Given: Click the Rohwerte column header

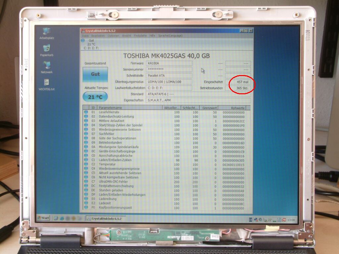Looking at the screenshot, I should point(232,108).
